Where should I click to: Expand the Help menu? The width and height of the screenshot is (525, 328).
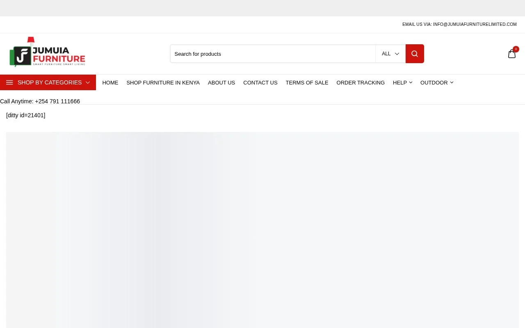[x=403, y=82]
